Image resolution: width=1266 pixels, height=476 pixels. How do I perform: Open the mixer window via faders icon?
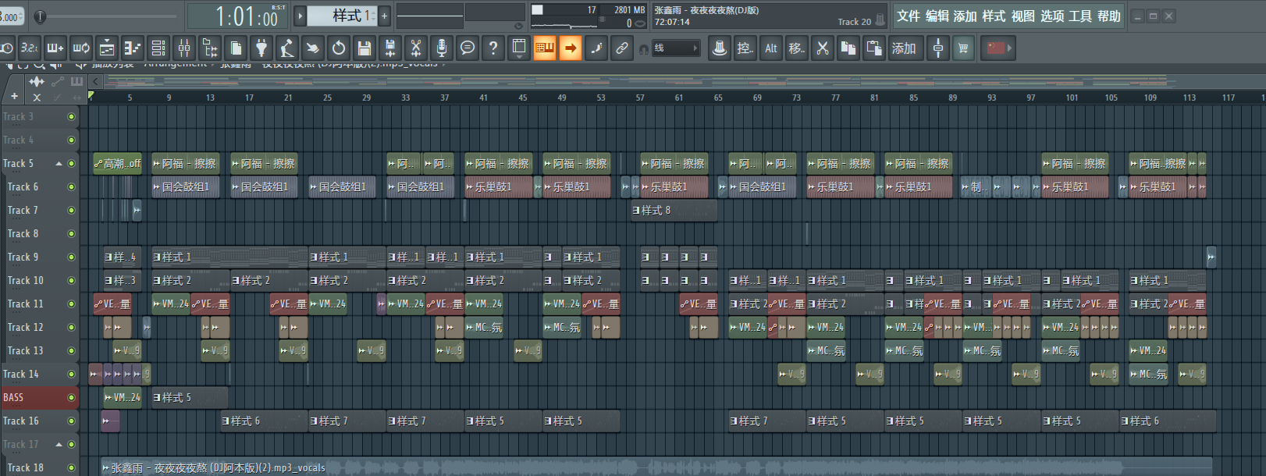(184, 48)
